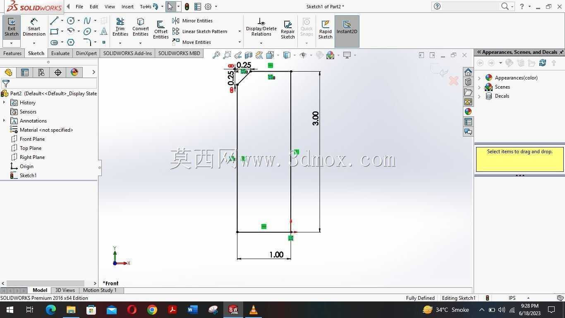Viewport: 565px width, 318px height.
Task: Open Microsoft Word from the taskbar
Action: tap(193, 310)
